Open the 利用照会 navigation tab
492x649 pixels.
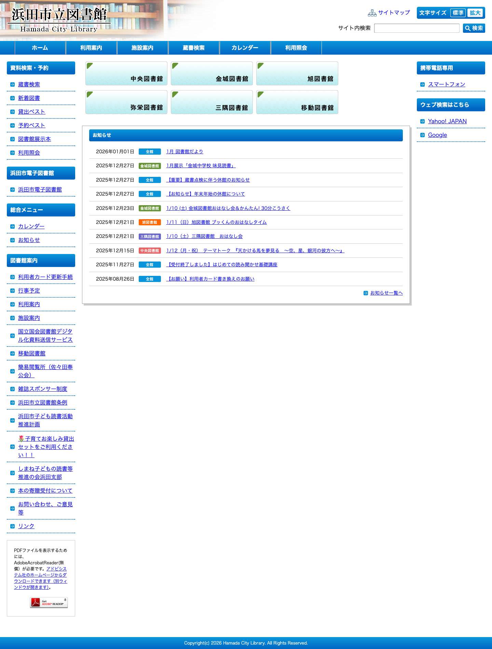tap(296, 48)
